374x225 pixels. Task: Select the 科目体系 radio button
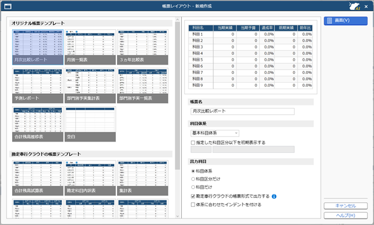(193, 171)
